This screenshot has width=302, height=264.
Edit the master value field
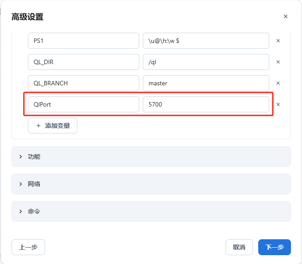pyautogui.click(x=206, y=83)
